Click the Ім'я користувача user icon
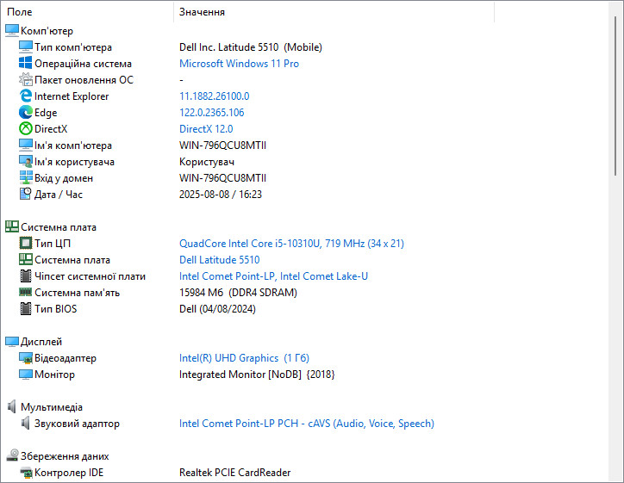 coord(26,161)
